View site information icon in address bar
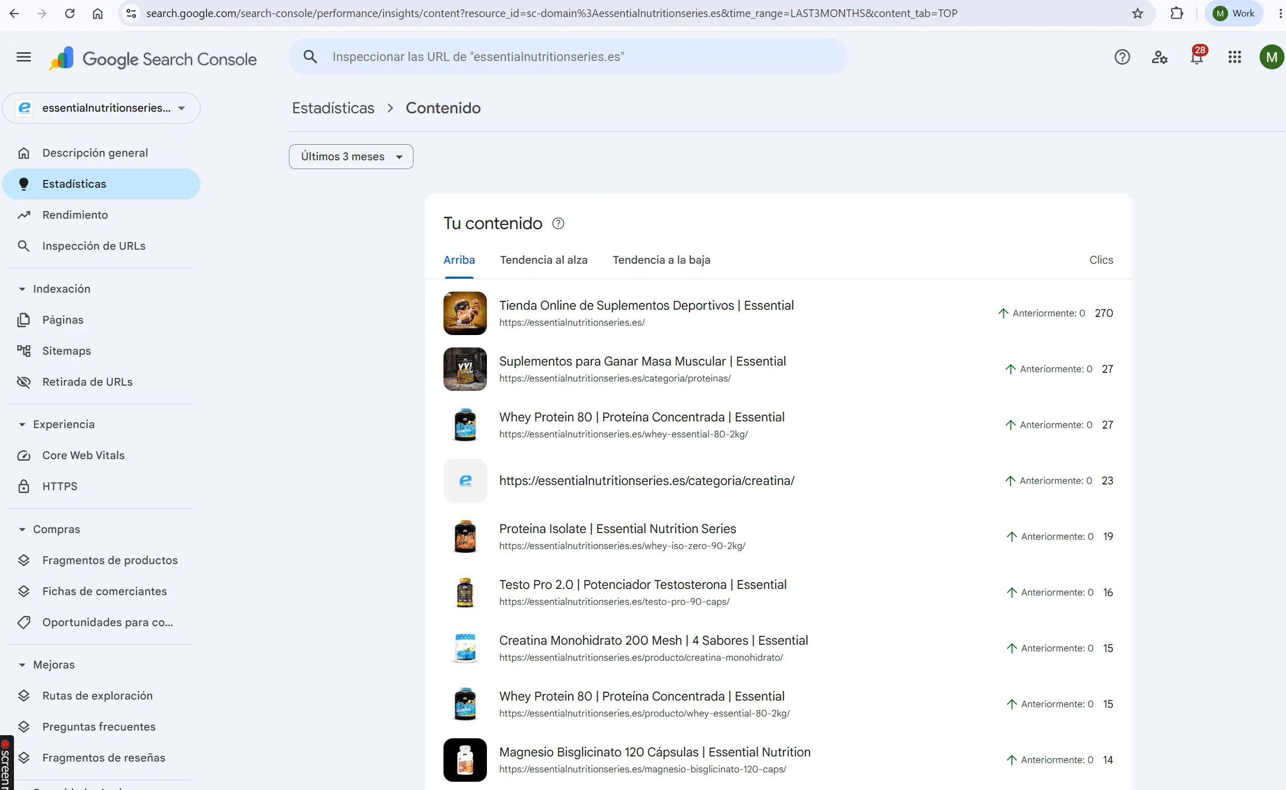 (132, 13)
